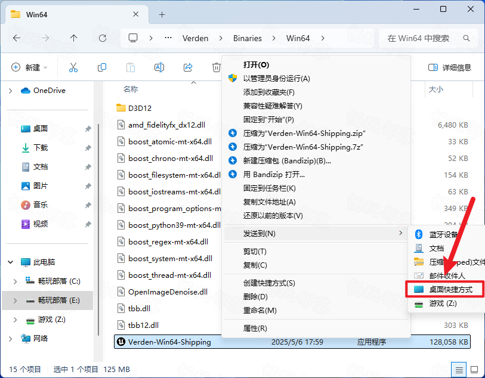Open the breadcrumb ellipsis overflow menu
This screenshot has height=378, width=485.
(x=168, y=38)
